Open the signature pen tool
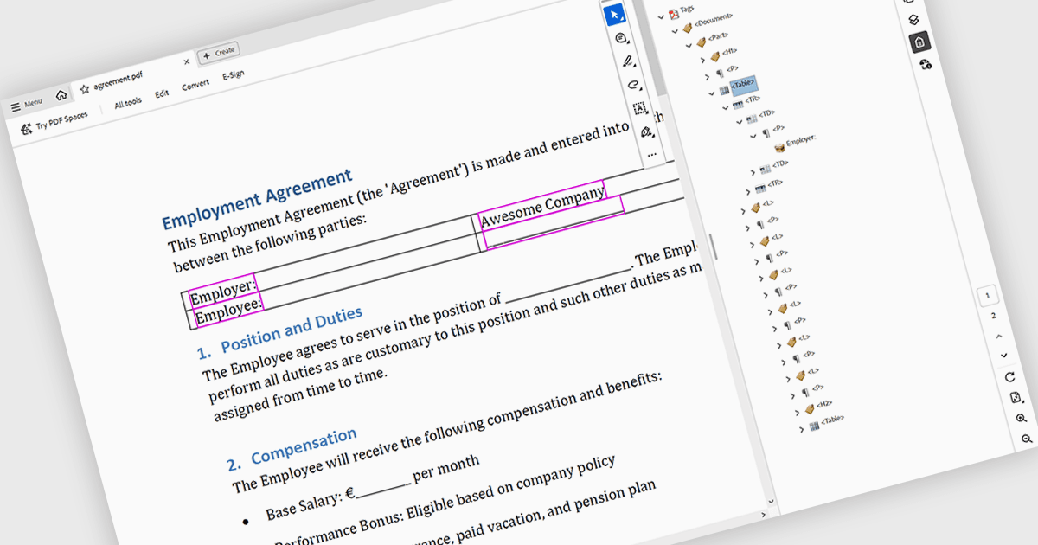 646,132
